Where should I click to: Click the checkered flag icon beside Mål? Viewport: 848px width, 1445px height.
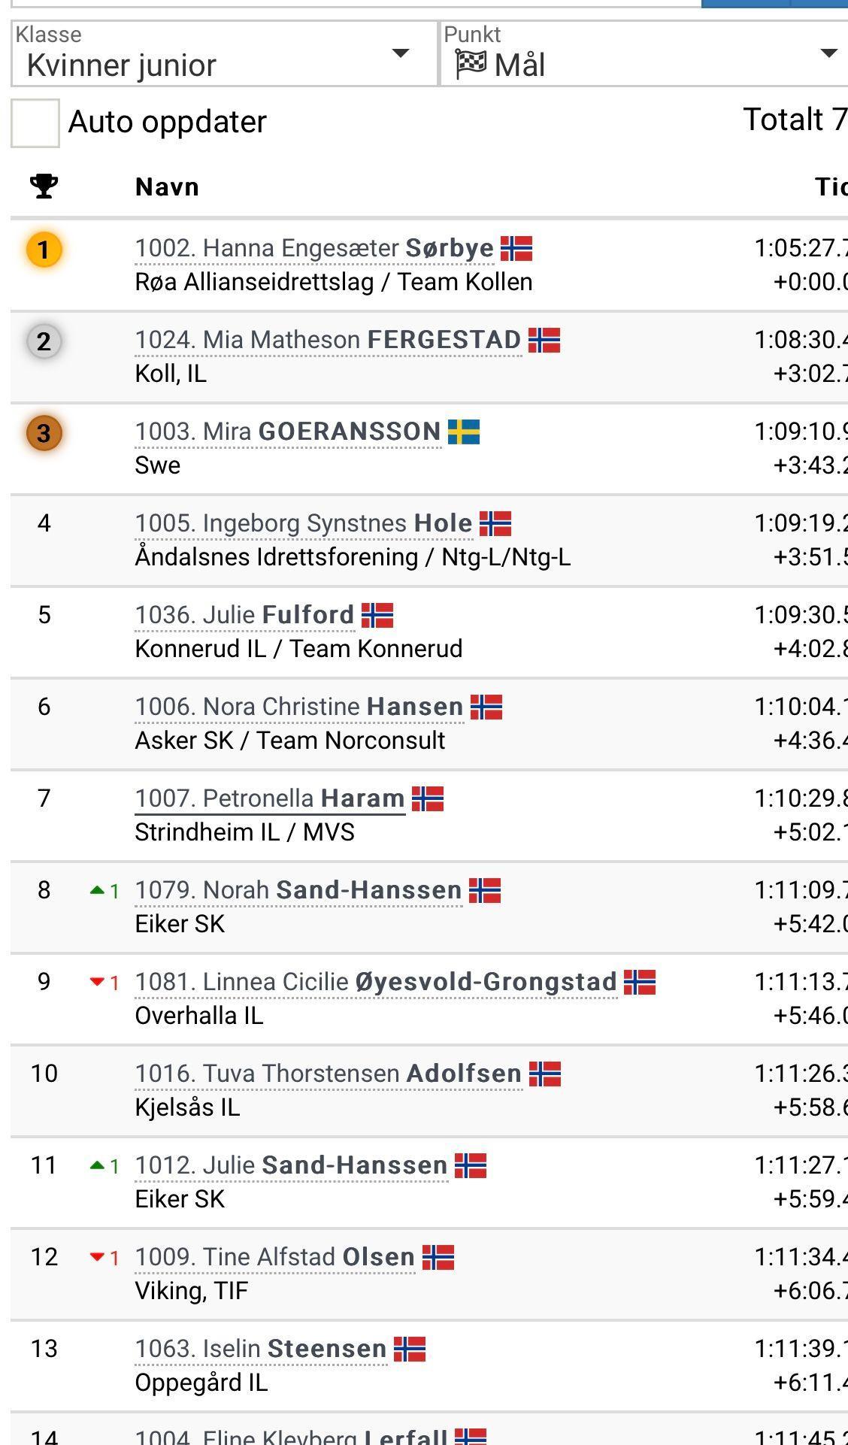click(x=471, y=65)
